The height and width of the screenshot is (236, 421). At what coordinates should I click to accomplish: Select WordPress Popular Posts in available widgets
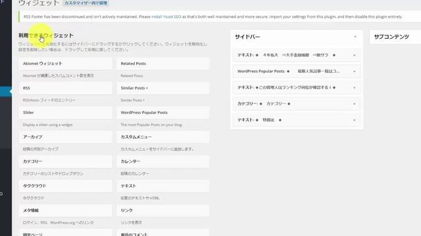pos(163,113)
